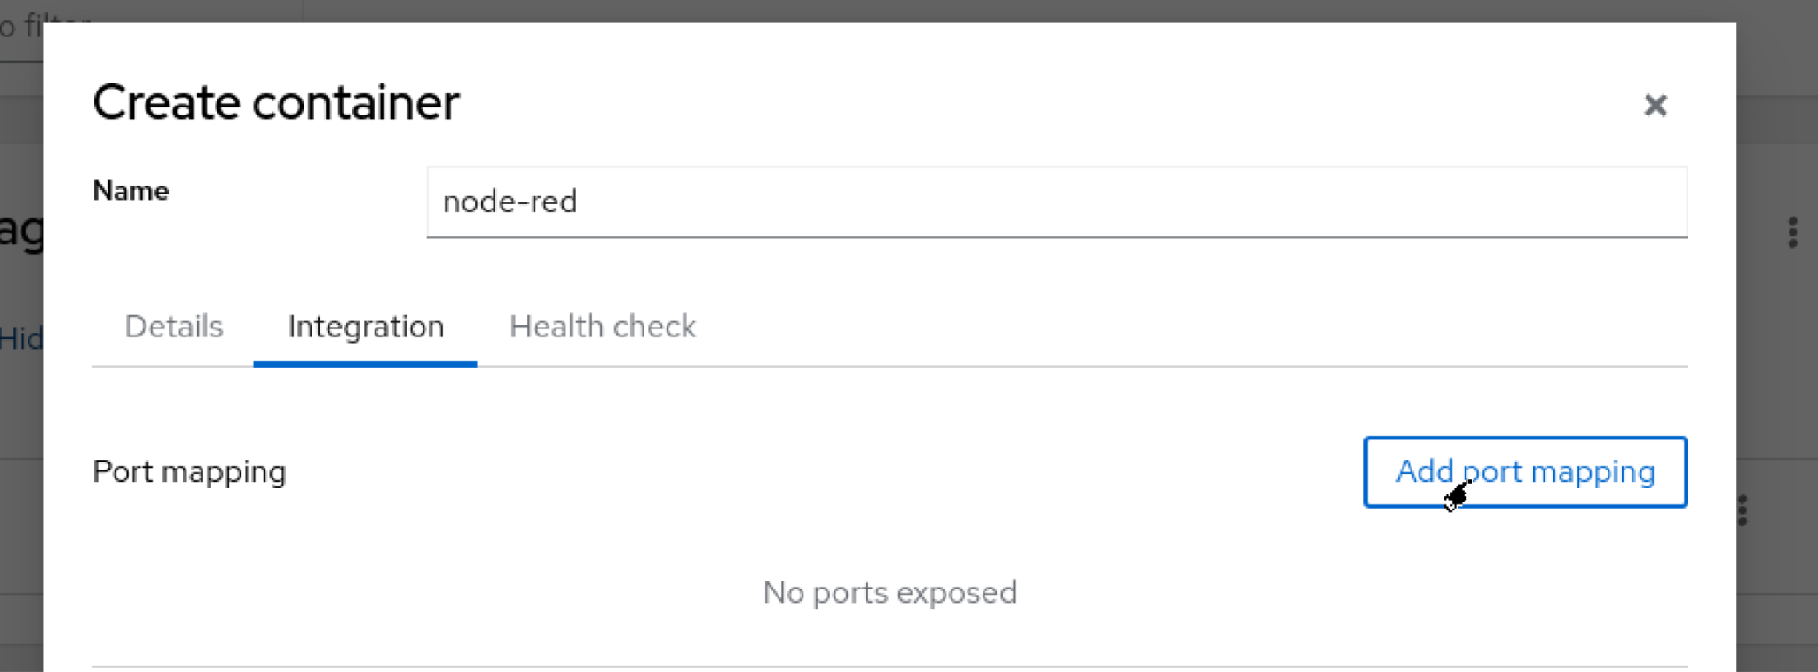Click empty area right of Health check
The width and height of the screenshot is (1818, 672).
pos(1154,327)
